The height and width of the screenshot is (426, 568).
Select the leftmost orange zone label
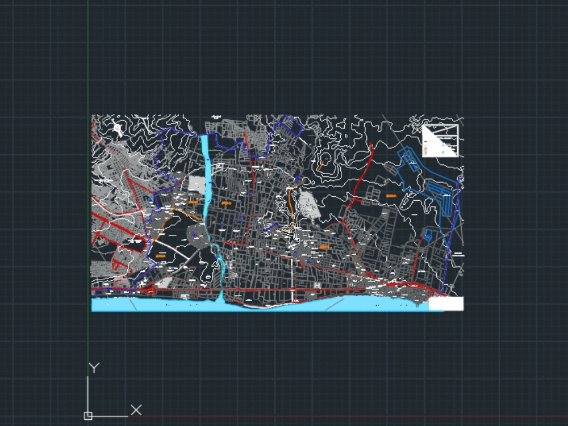click(160, 256)
